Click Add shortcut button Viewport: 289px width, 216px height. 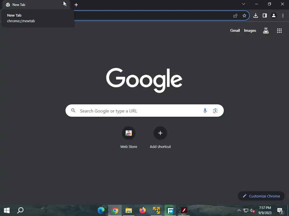click(x=160, y=137)
